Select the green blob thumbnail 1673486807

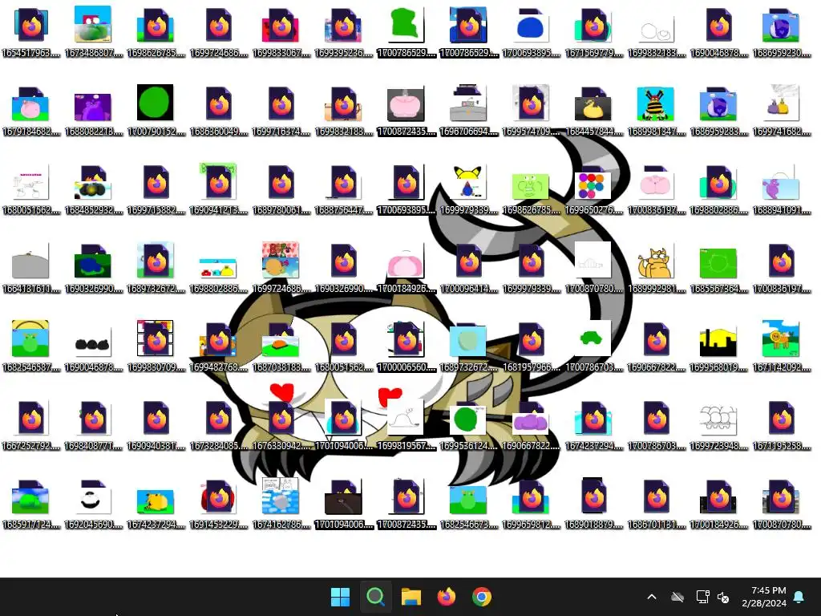click(93, 31)
